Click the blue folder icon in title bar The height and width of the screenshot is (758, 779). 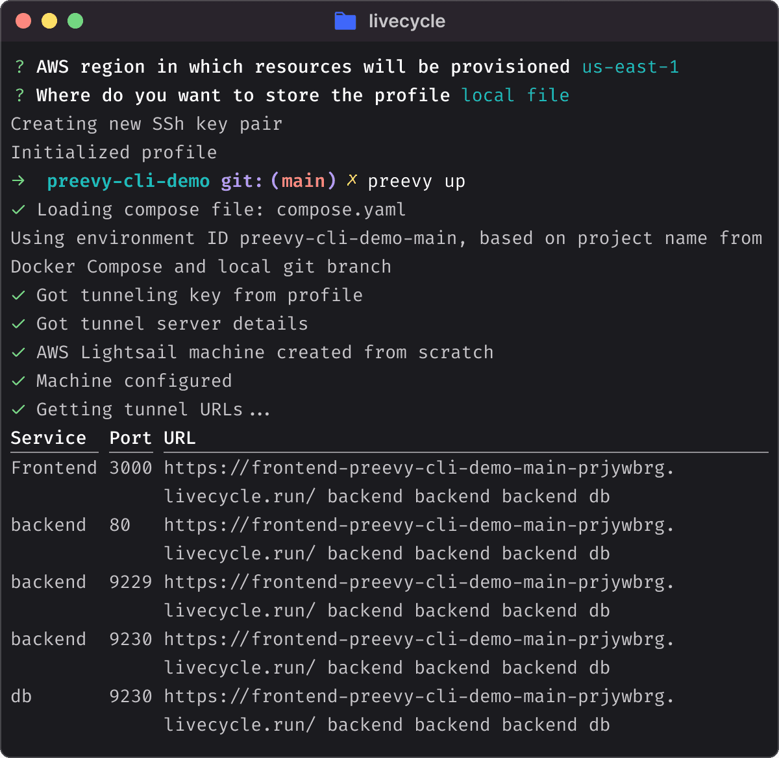(x=345, y=21)
